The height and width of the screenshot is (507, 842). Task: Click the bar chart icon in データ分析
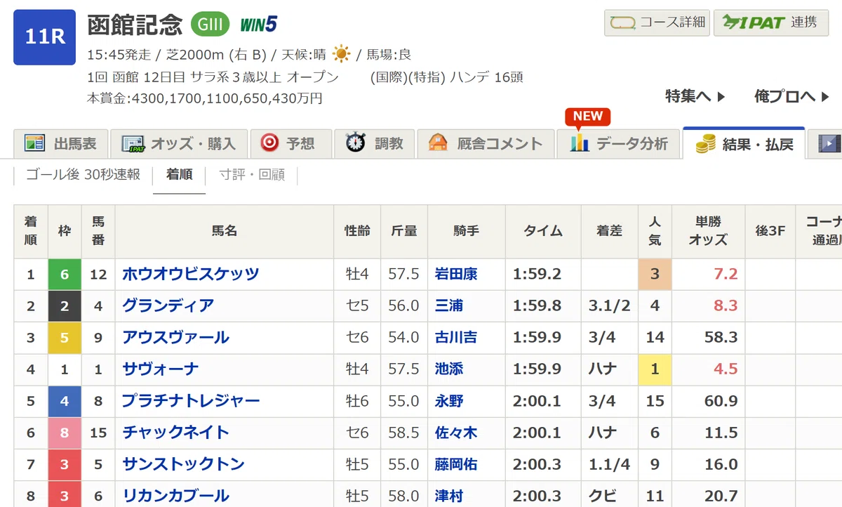(579, 143)
